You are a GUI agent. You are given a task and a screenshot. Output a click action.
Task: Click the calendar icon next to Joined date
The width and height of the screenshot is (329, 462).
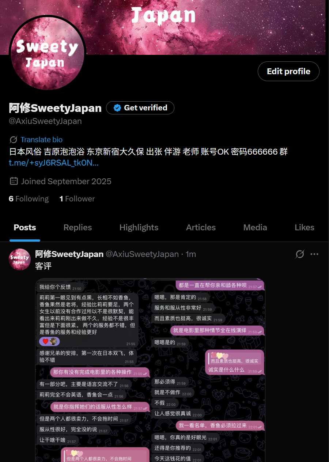(x=14, y=181)
